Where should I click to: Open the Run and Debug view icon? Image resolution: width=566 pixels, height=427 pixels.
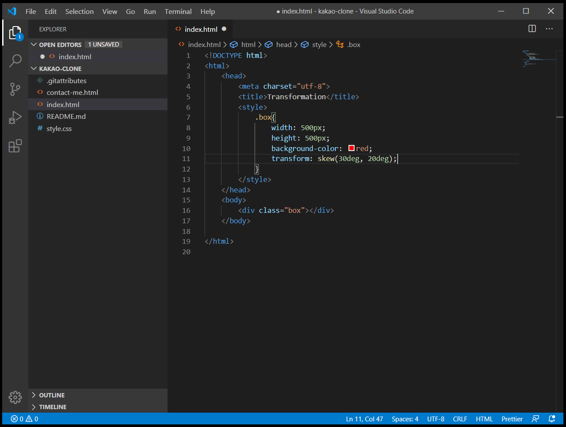[15, 118]
